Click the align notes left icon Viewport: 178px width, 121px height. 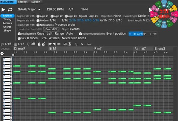(50, 44)
